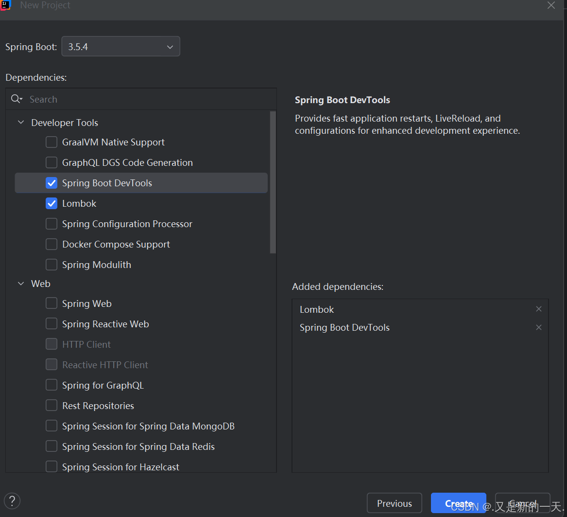Click the Rest Repositories label
567x517 pixels.
point(98,406)
